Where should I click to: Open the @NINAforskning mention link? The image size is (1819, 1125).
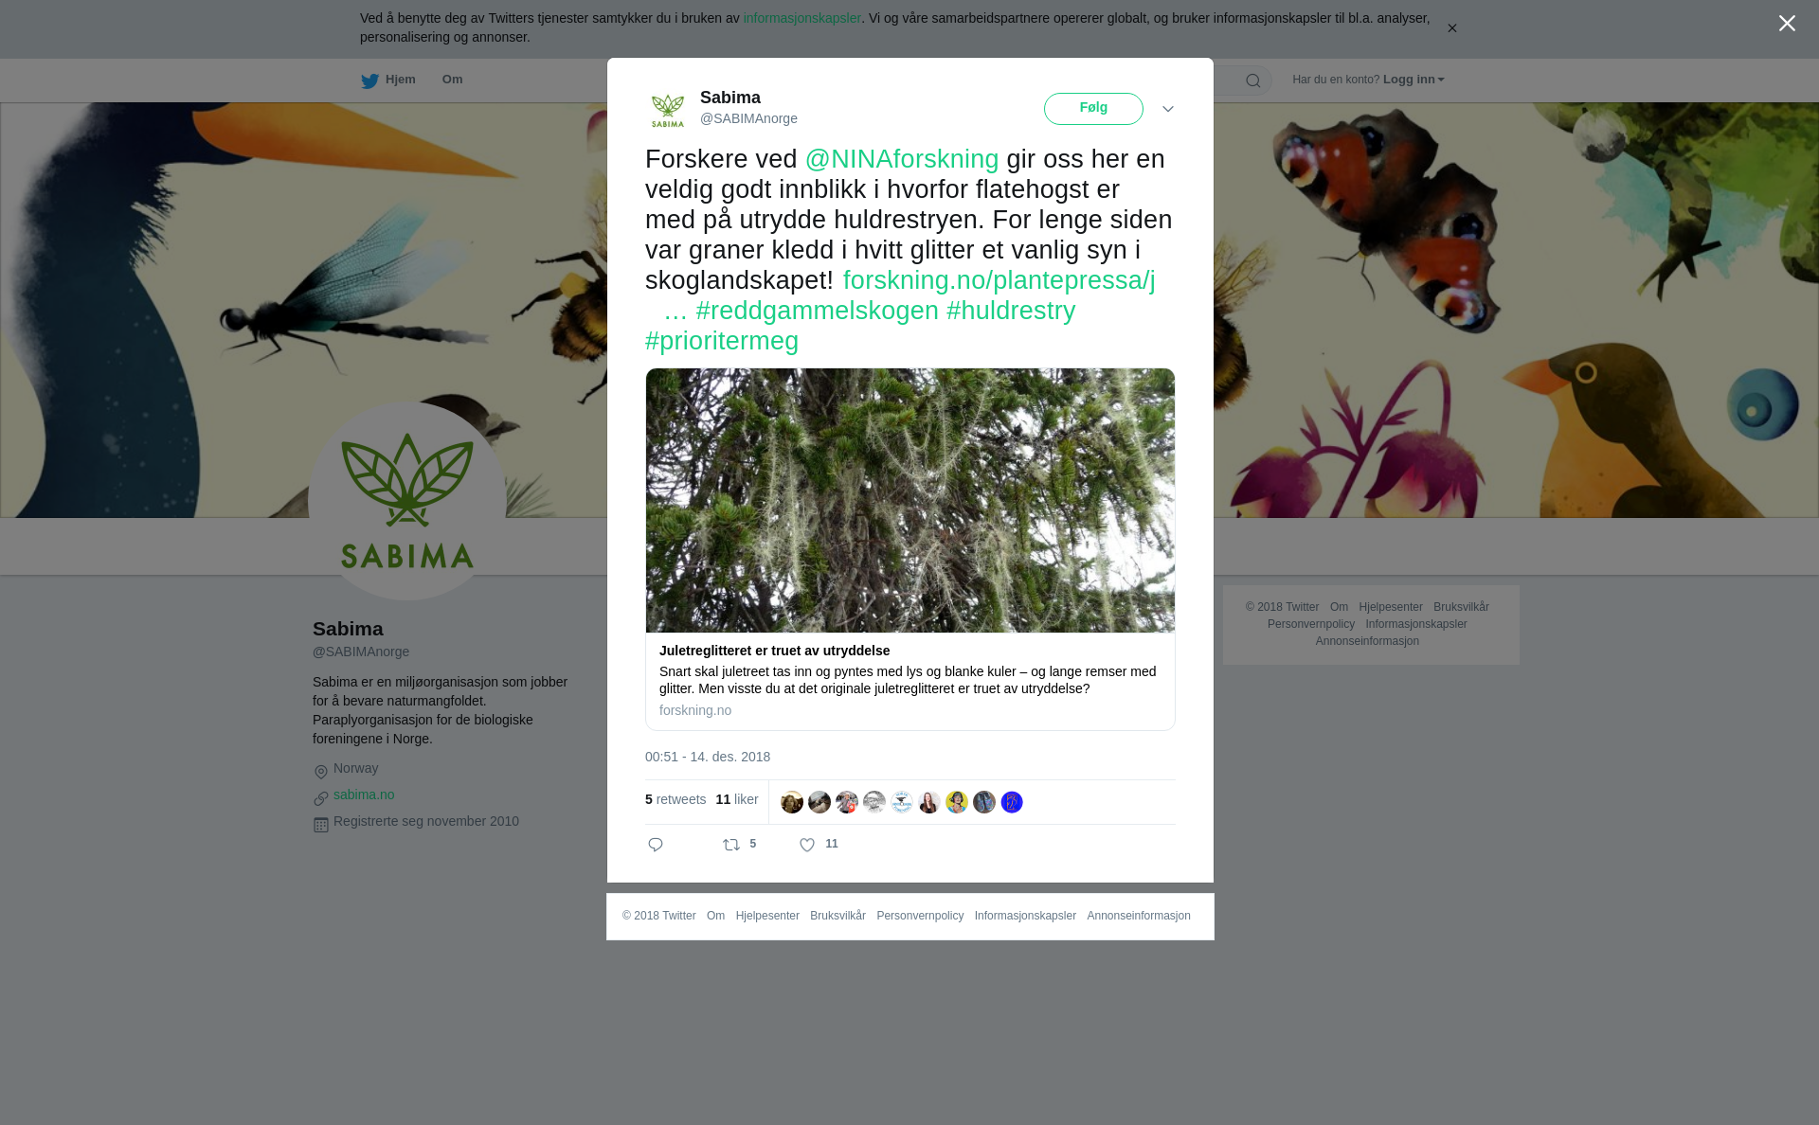click(x=902, y=159)
